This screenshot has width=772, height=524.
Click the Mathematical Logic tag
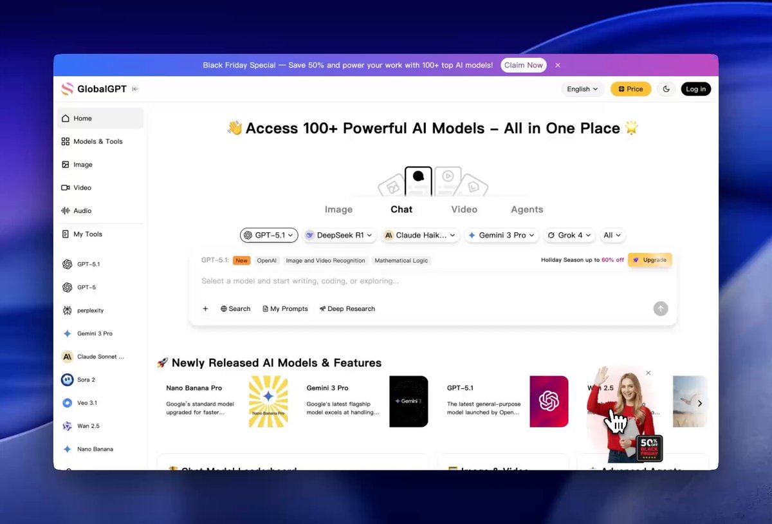click(x=401, y=261)
